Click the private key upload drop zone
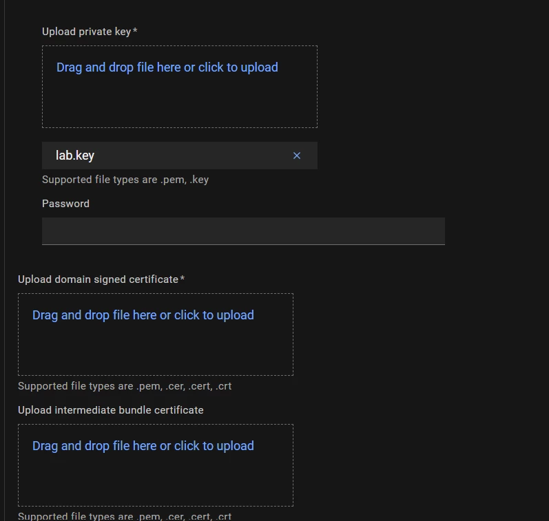This screenshot has height=521, width=549. pyautogui.click(x=180, y=87)
